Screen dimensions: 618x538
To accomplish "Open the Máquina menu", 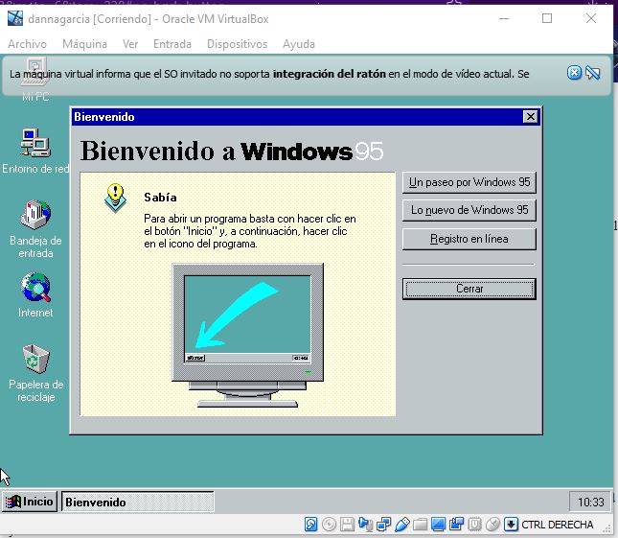I will pyautogui.click(x=84, y=44).
